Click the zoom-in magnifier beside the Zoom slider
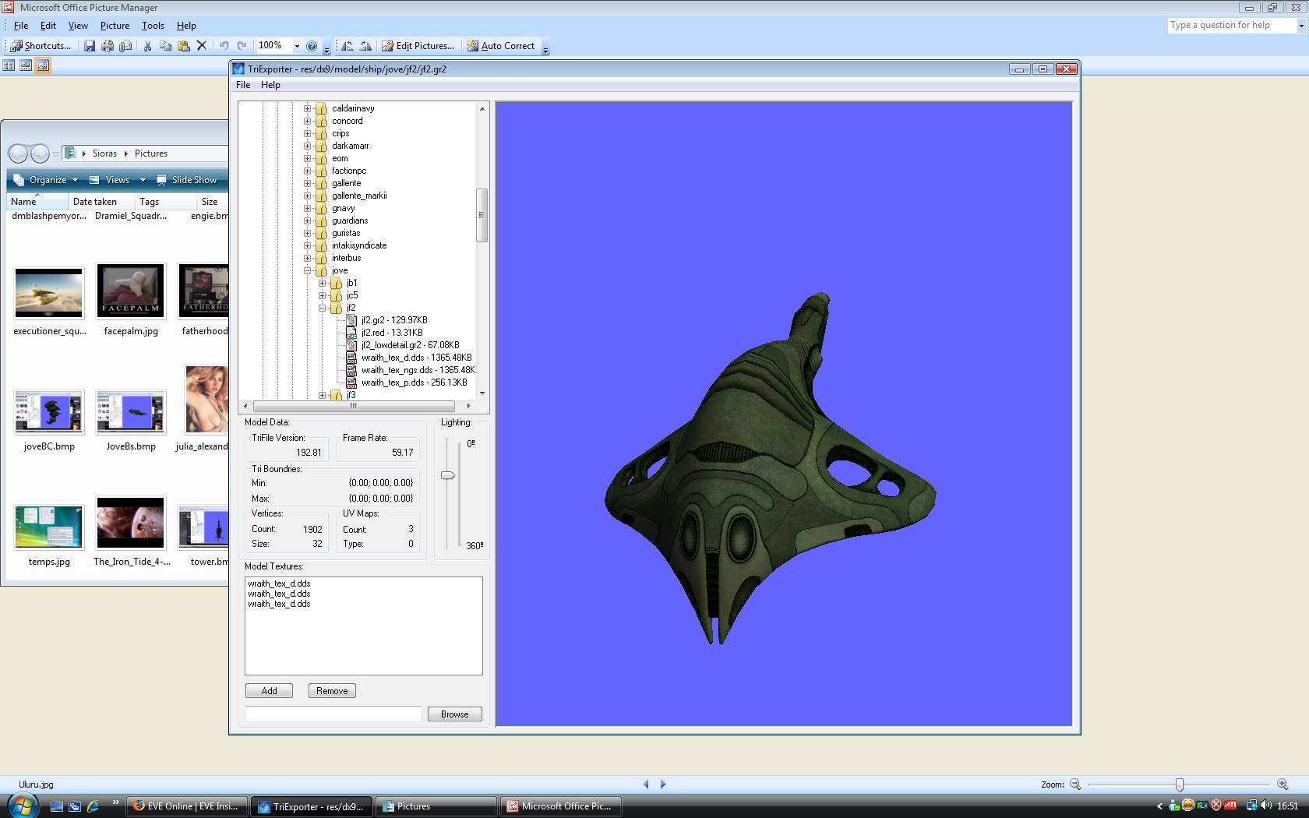Image resolution: width=1309 pixels, height=818 pixels. pyautogui.click(x=1283, y=785)
